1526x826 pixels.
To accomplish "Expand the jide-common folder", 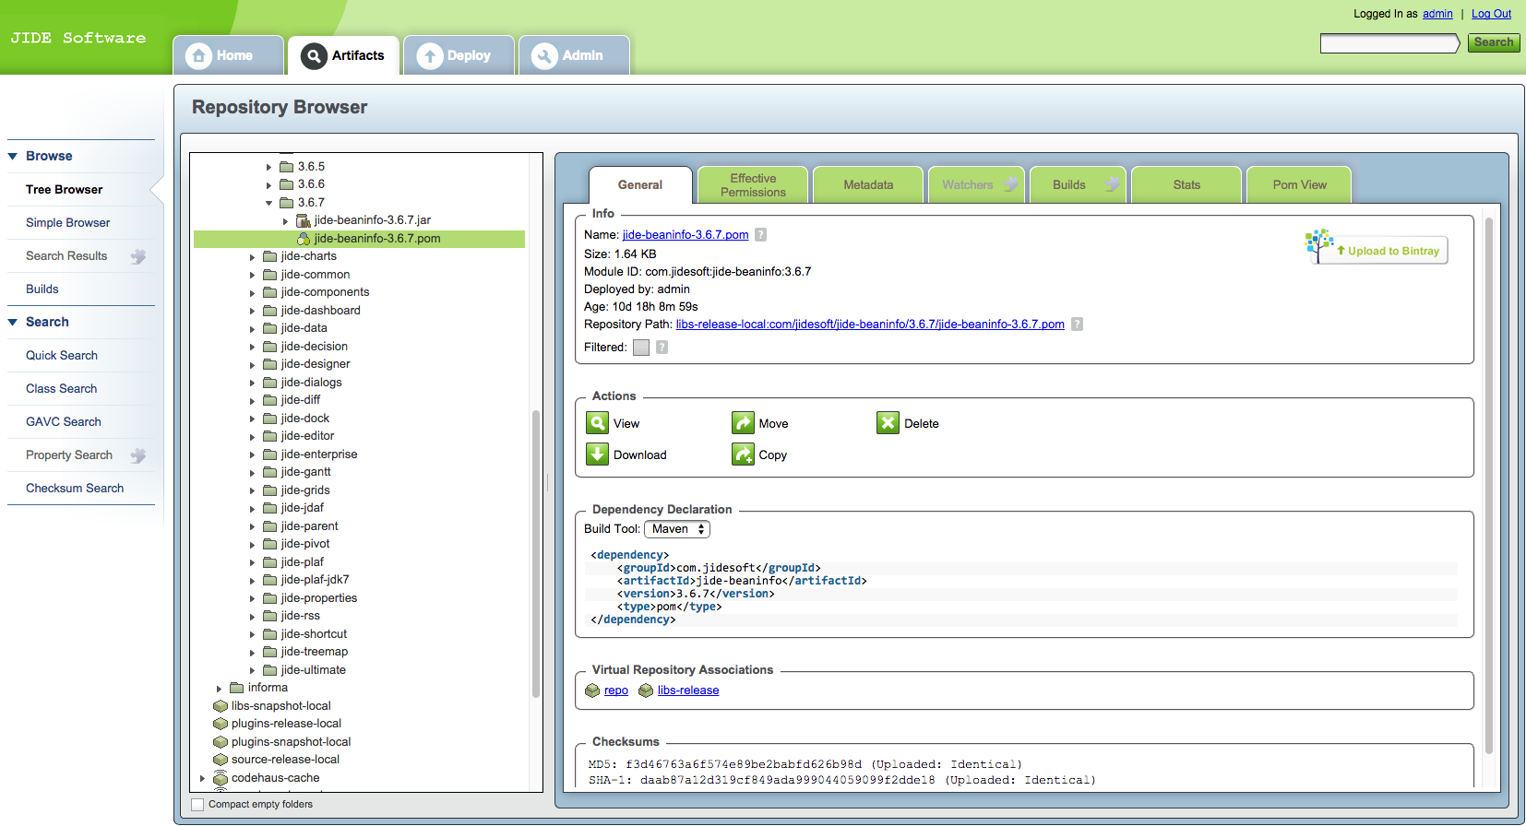I will [252, 276].
